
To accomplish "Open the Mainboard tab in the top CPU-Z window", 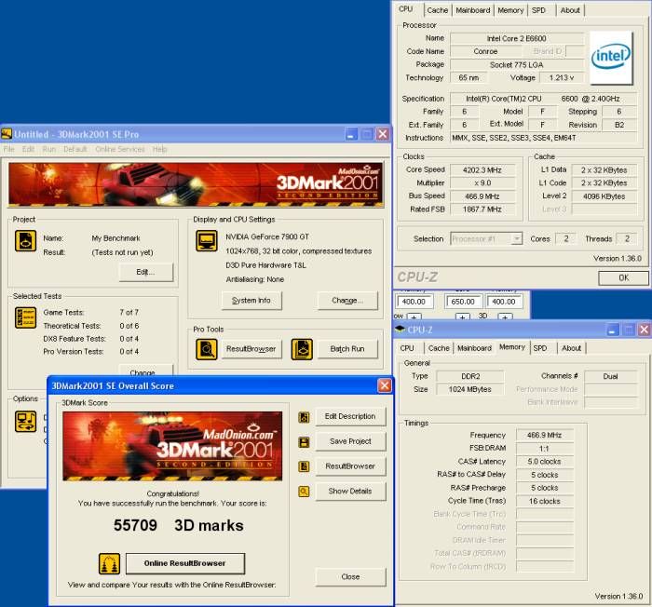I will (x=473, y=10).
